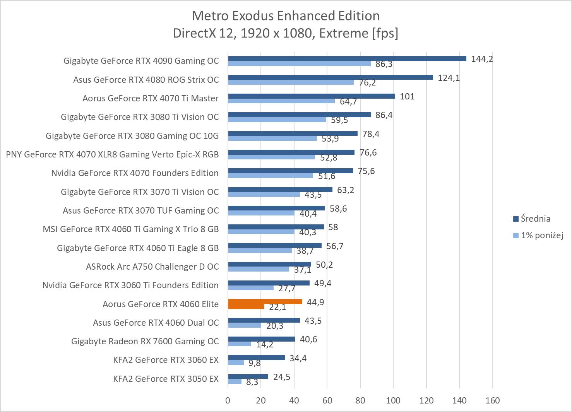Click the 0 tick on the horizontal axis
The image size is (572, 412).
click(228, 400)
